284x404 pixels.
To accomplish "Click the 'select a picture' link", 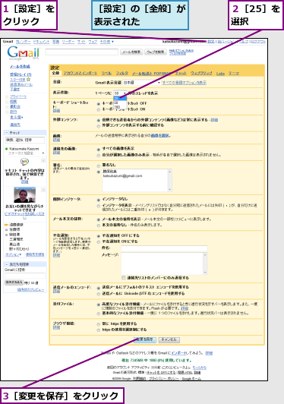I will (159, 135).
